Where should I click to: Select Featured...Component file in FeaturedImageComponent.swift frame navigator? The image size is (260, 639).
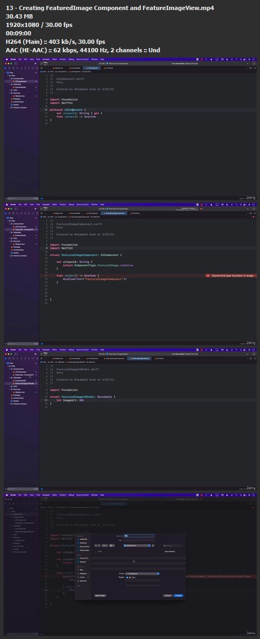click(24, 230)
